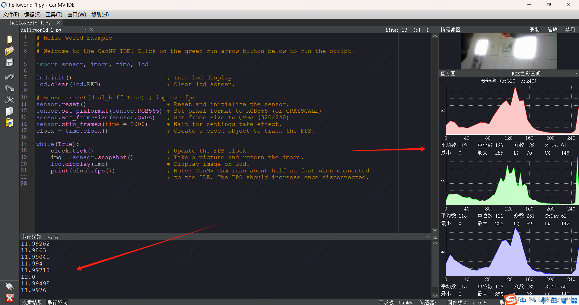This screenshot has height=305, width=579.
Task: Click the code line import sensor
Action: coord(92,64)
